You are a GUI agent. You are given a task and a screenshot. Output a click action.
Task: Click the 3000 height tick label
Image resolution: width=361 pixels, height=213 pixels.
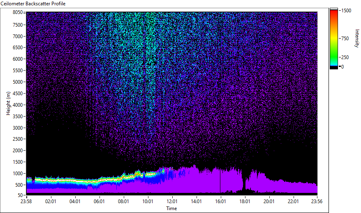click(18, 128)
